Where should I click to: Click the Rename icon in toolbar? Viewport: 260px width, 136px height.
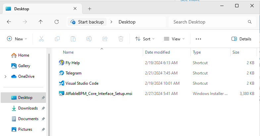tap(89, 39)
